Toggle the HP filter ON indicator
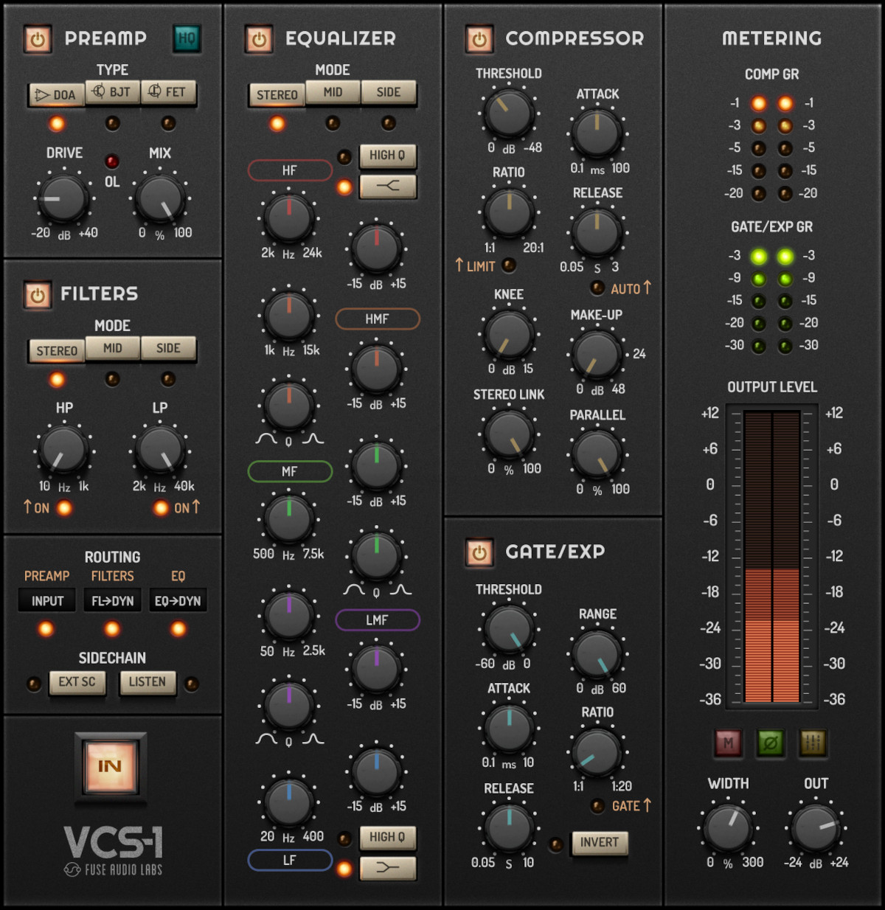Image resolution: width=885 pixels, height=910 pixels. (64, 507)
